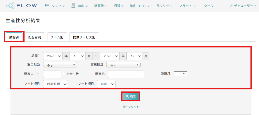Open the start month dropdown
The height and width of the screenshot is (115, 259).
click(x=77, y=56)
